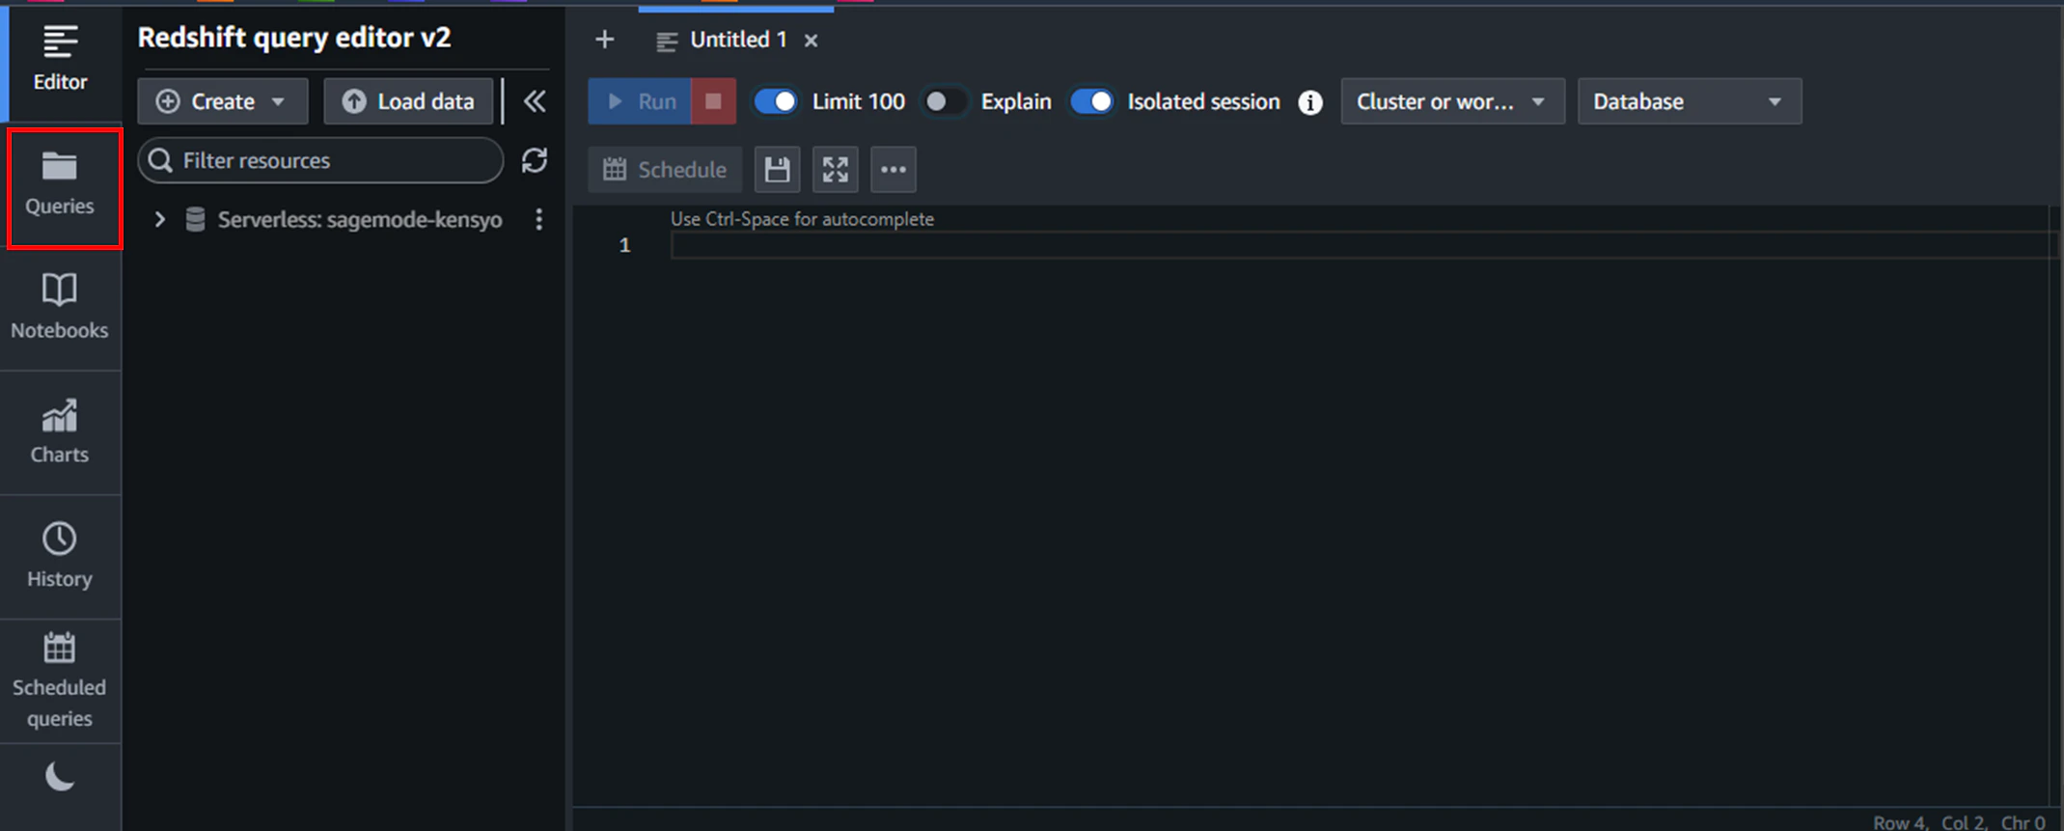
Task: Open the Create dropdown
Action: 223,101
